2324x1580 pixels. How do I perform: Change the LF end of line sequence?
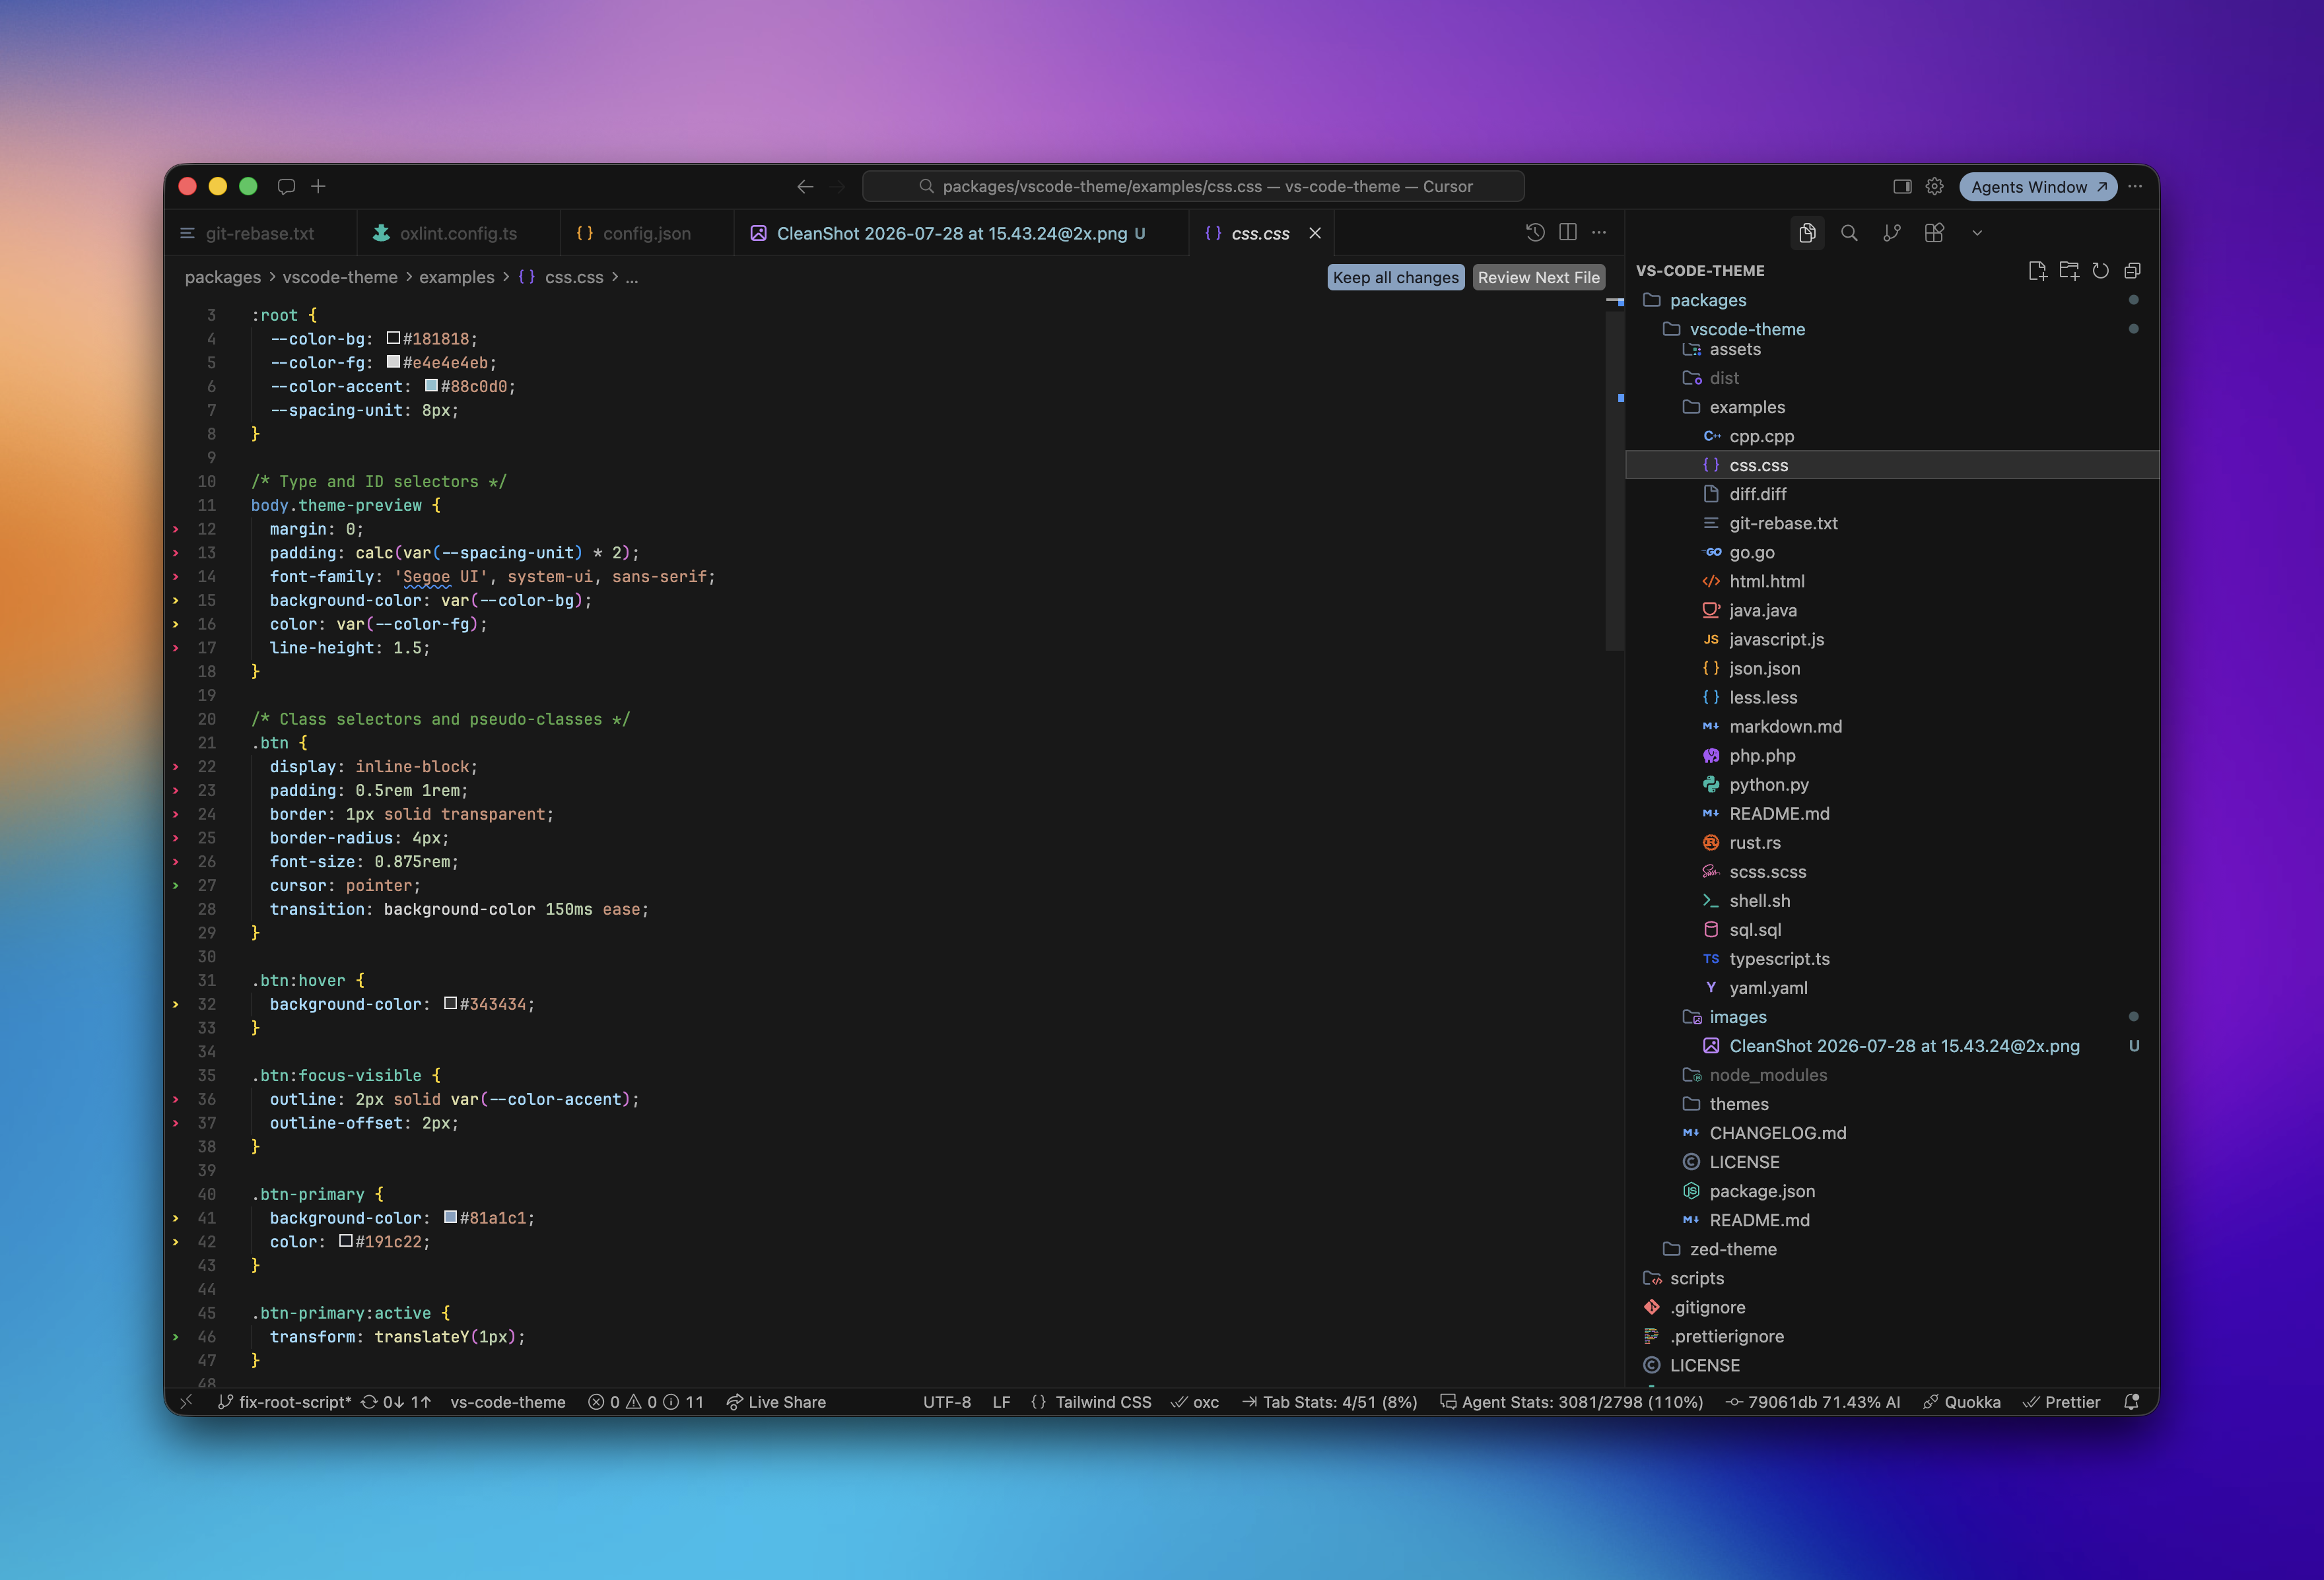1001,1402
